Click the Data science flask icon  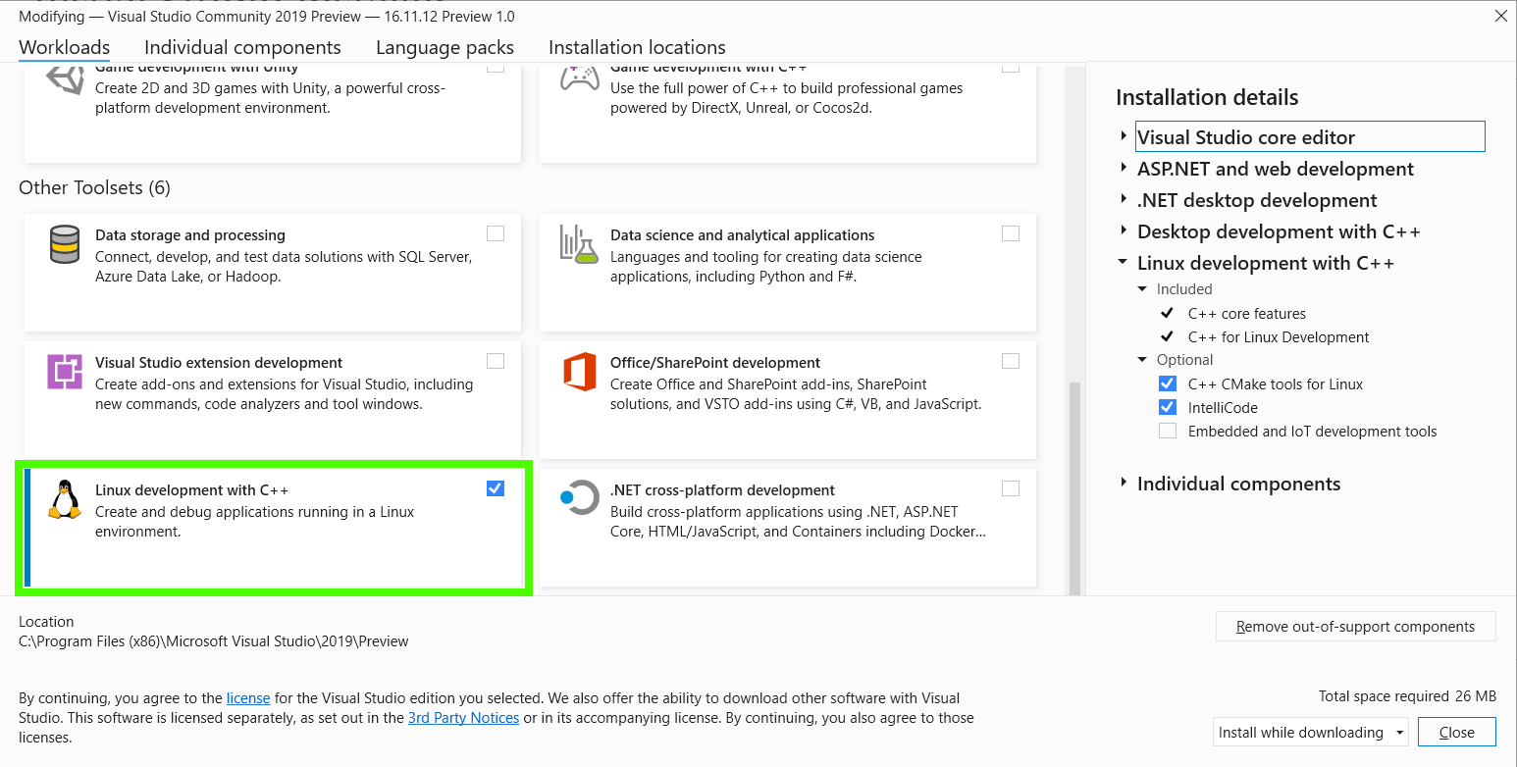pos(580,244)
